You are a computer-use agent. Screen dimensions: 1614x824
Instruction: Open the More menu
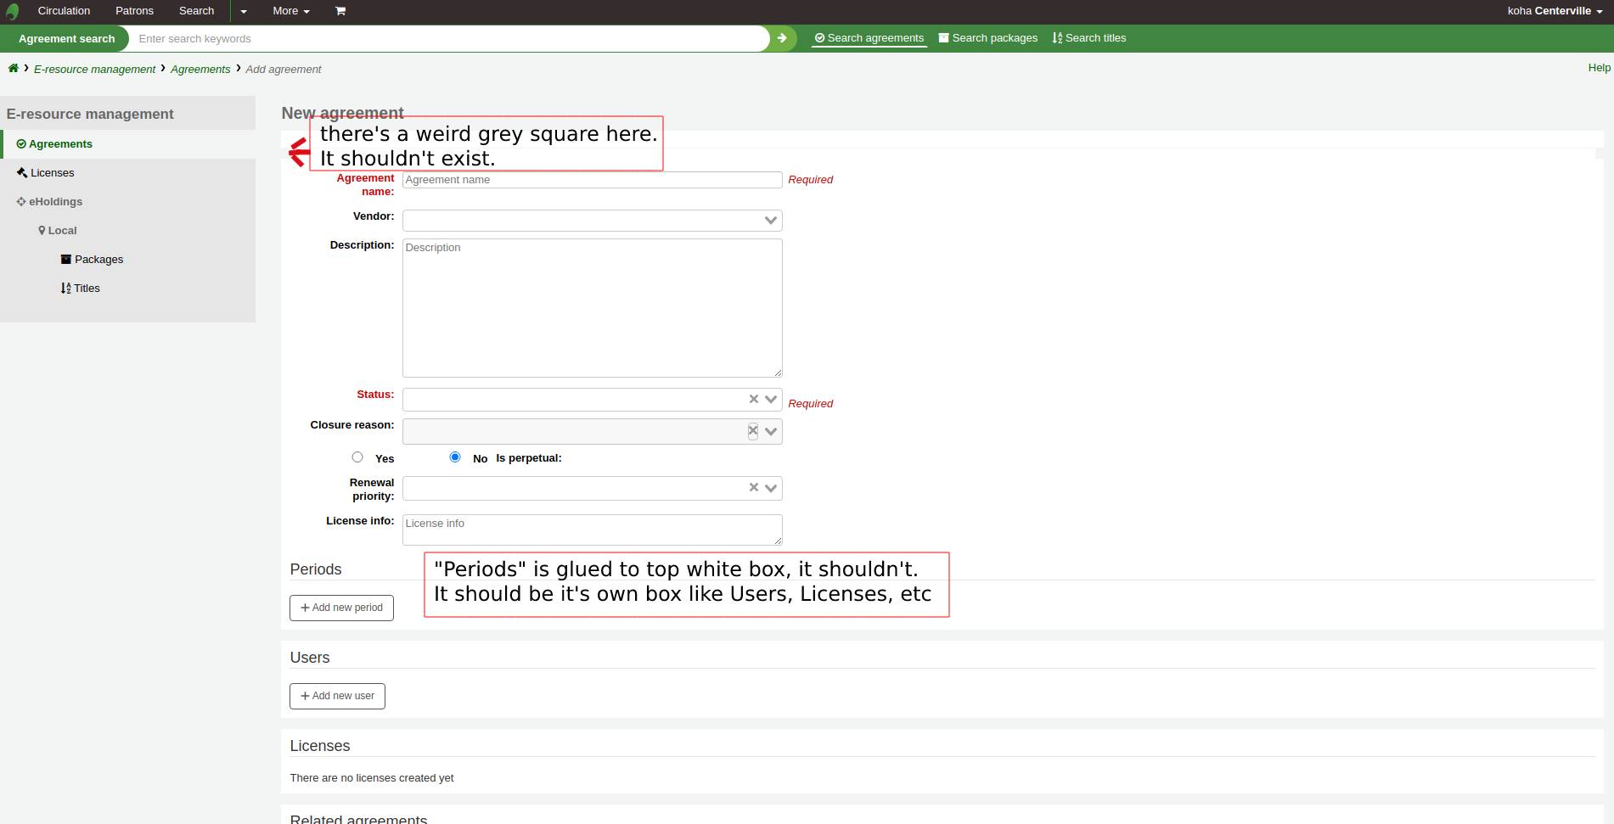pos(290,11)
